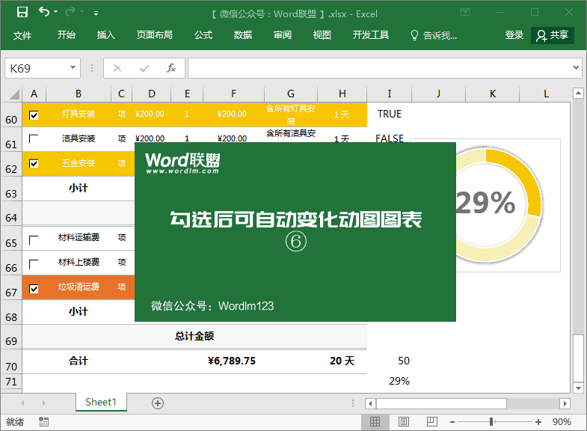The width and height of the screenshot is (587, 431).
Task: Click the 20 天 total cell
Action: (342, 361)
